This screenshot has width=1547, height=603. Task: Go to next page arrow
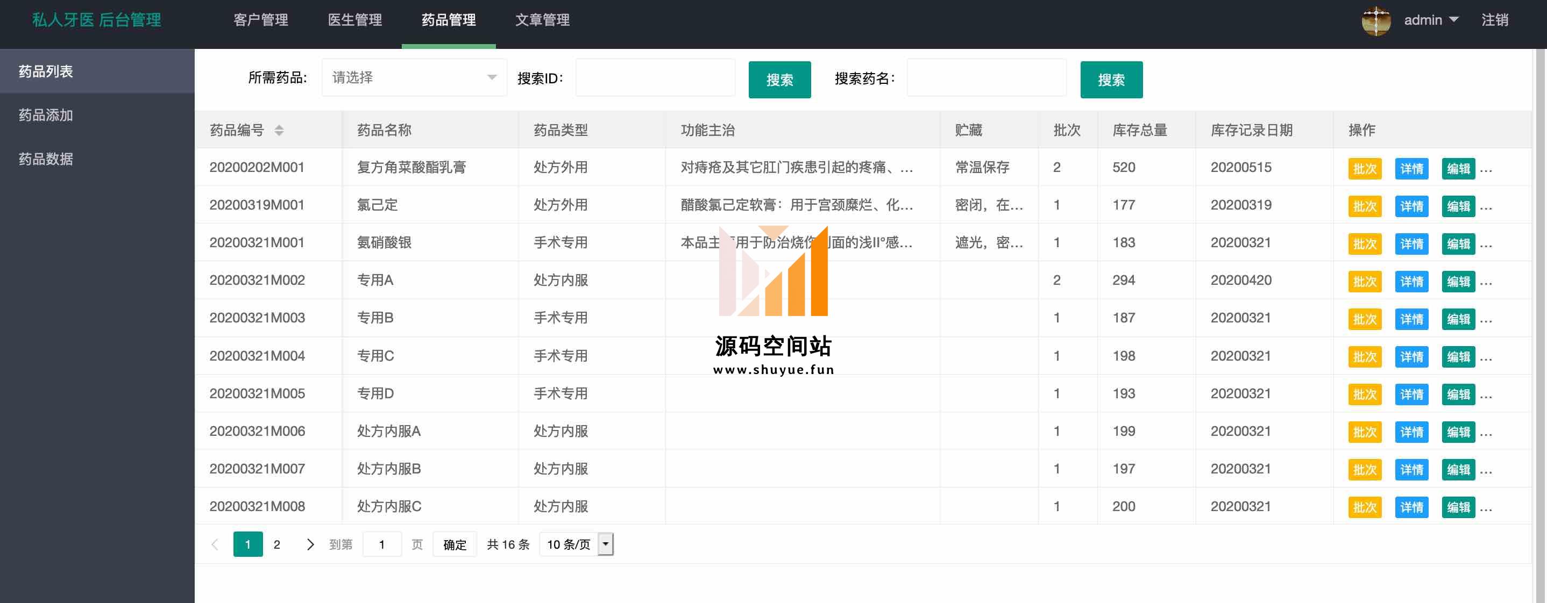click(310, 544)
